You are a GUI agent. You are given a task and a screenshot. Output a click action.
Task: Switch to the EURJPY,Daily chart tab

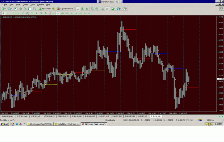click(x=22, y=117)
